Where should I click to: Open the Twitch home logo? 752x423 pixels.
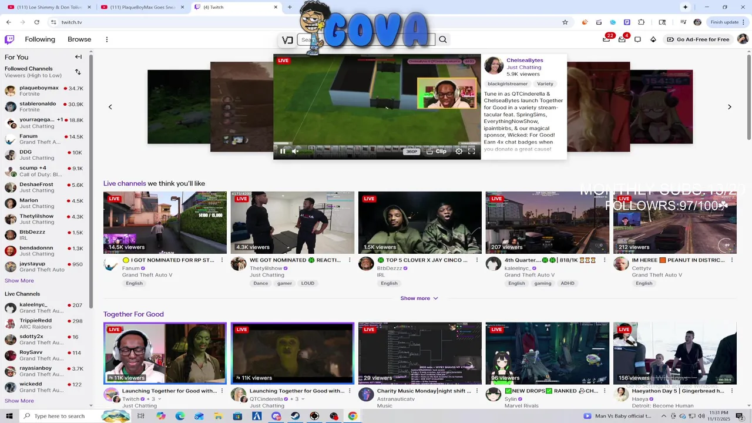9,39
